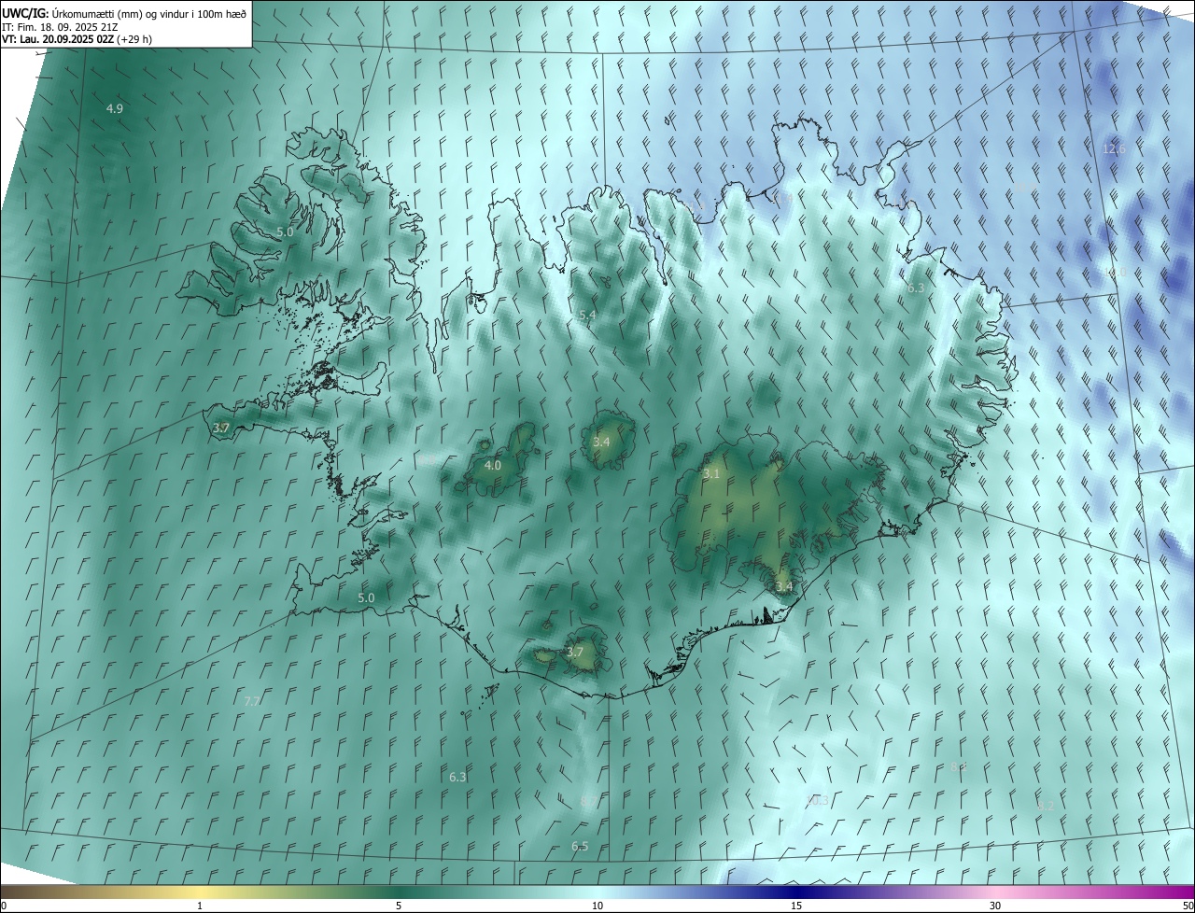The image size is (1195, 913).
Task: Click the 5.0 value on the Reykjanes peninsula
Action: tap(366, 597)
